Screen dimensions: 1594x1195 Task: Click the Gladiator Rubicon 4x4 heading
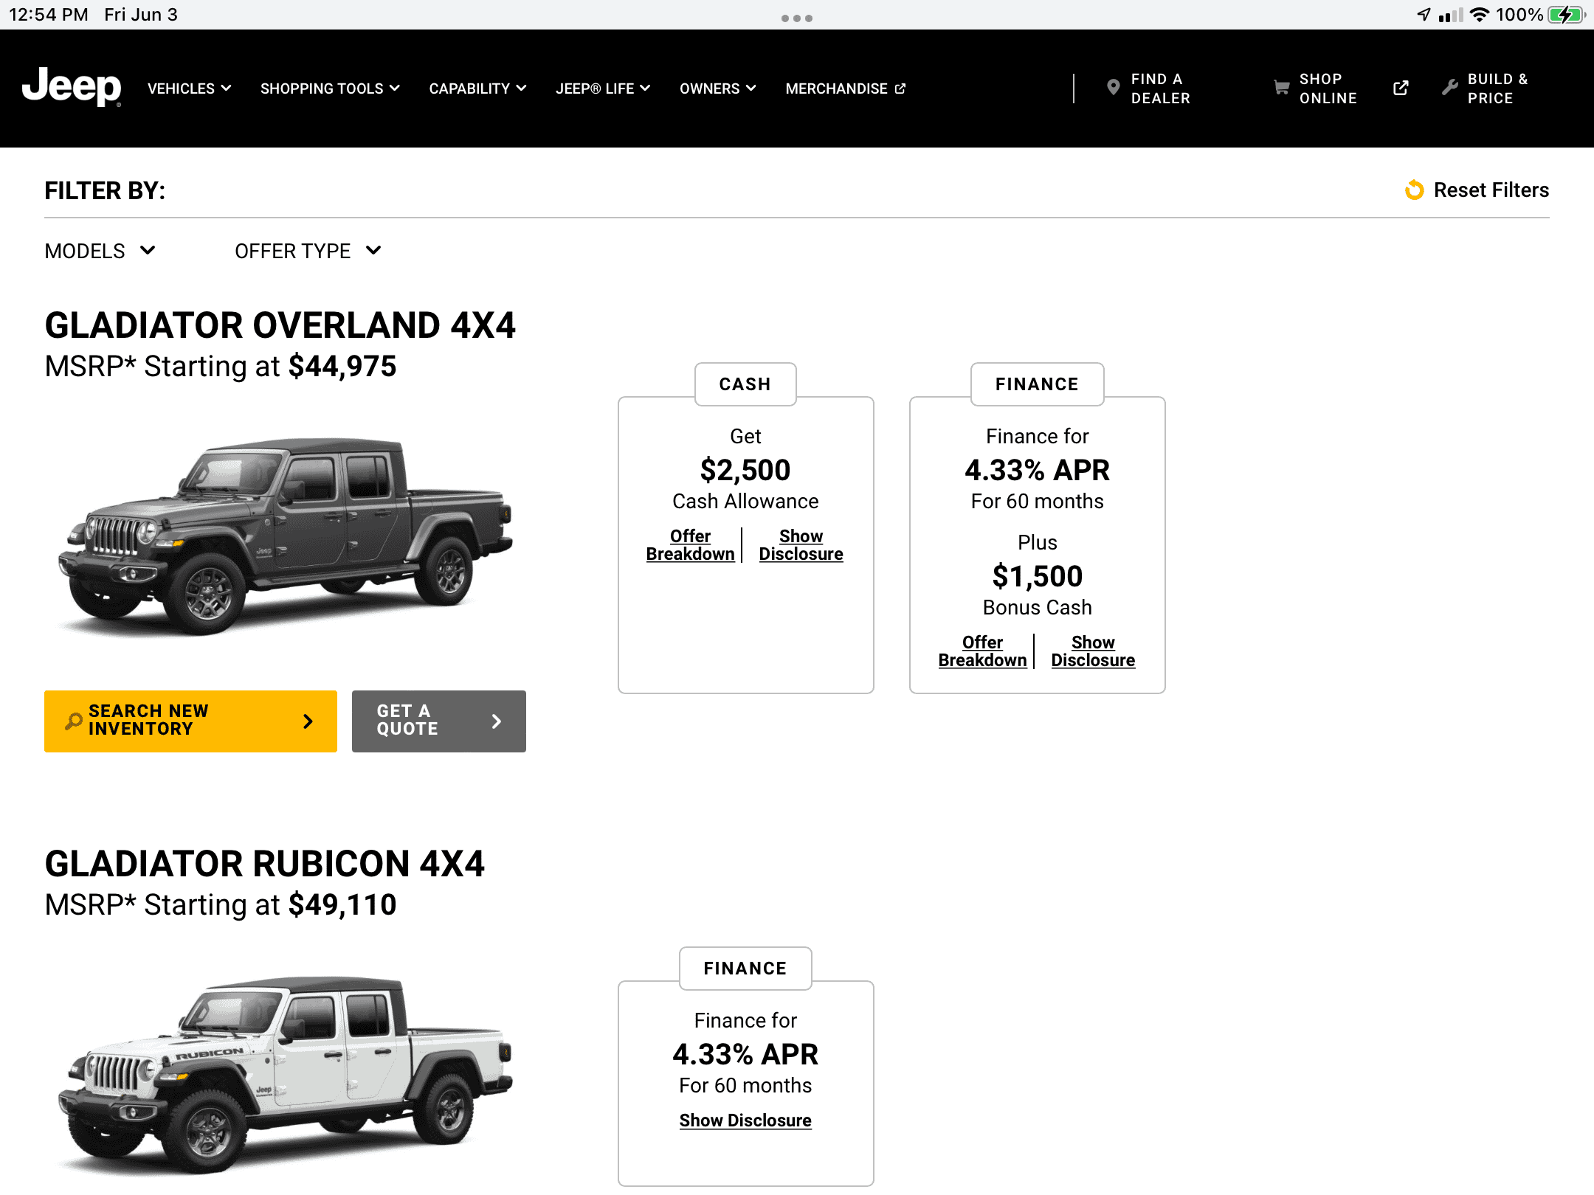264,864
